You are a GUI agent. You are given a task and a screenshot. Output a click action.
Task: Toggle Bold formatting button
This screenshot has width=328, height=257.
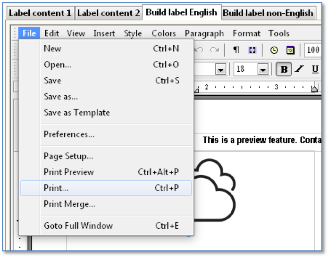(x=284, y=69)
